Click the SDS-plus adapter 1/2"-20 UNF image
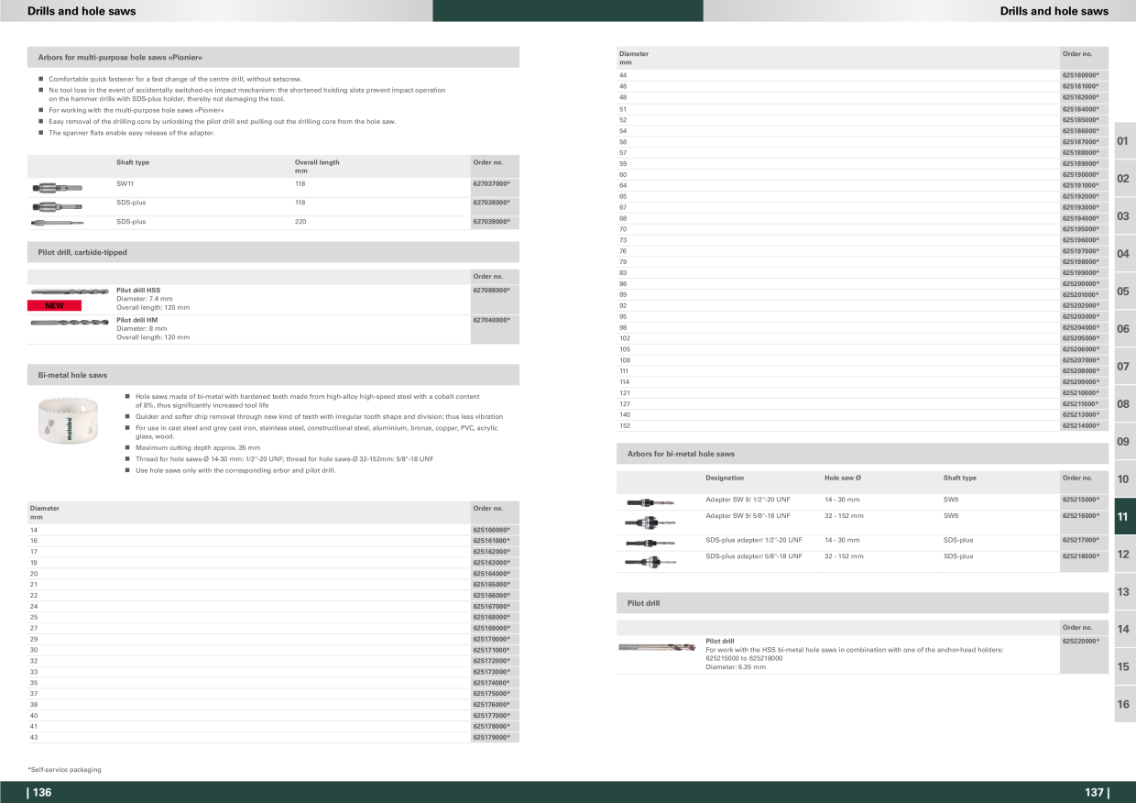Screen dimensions: 1136x803 coord(650,543)
